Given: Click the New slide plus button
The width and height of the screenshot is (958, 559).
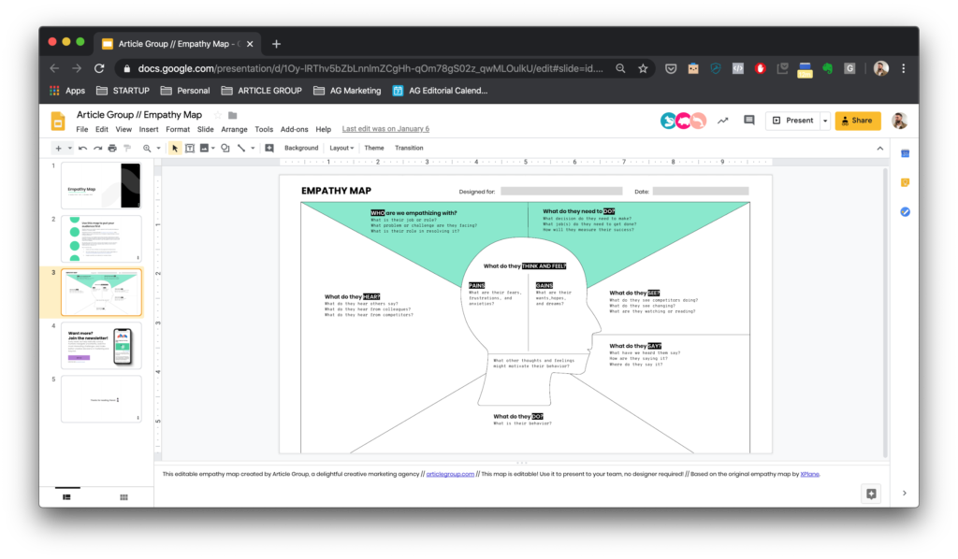Looking at the screenshot, I should coord(58,149).
